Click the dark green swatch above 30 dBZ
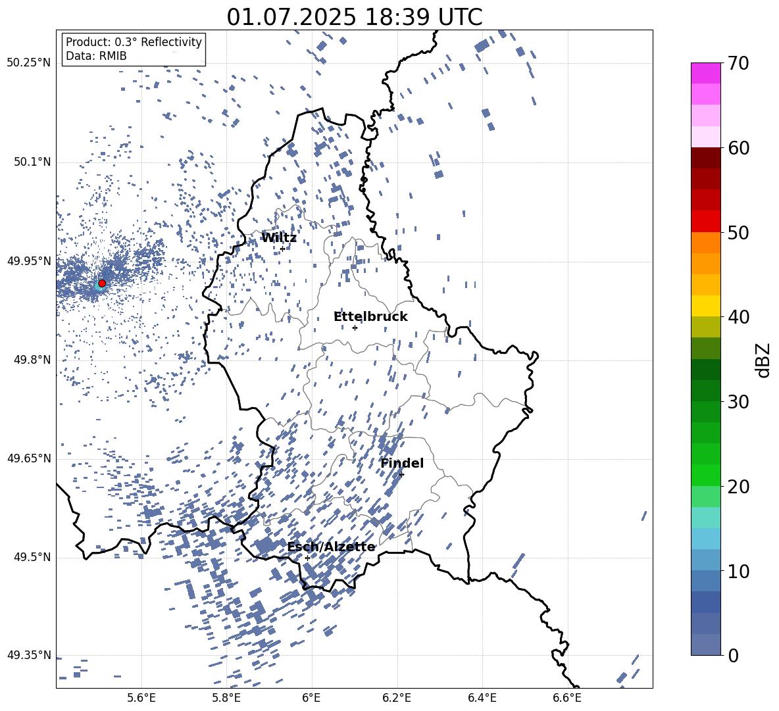The height and width of the screenshot is (711, 779). [706, 391]
